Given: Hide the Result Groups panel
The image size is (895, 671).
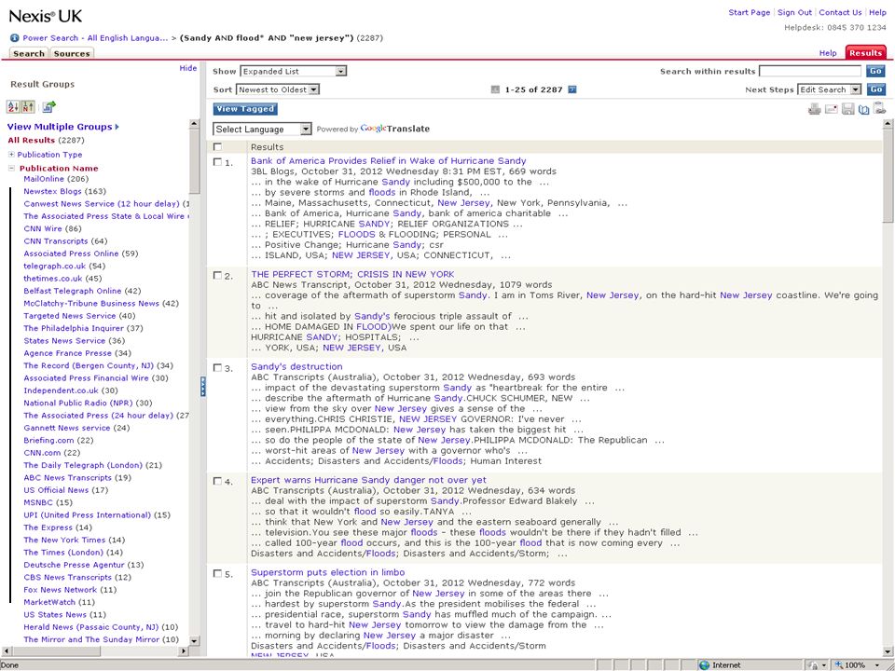Looking at the screenshot, I should coord(187,68).
